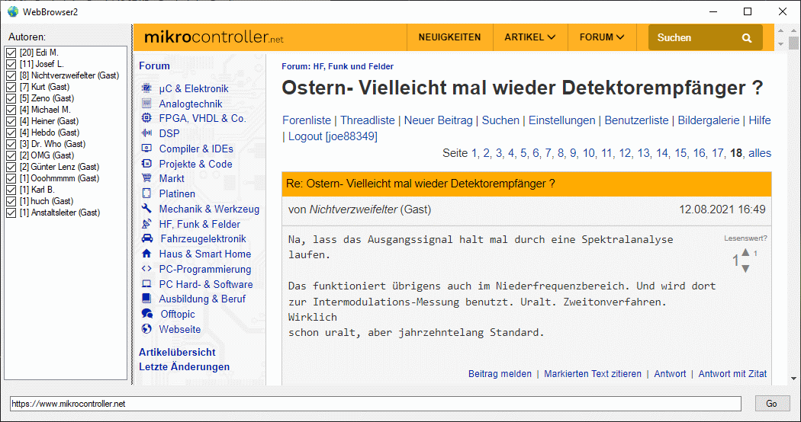Click the DSP waveform icon
The image size is (801, 422).
146,133
